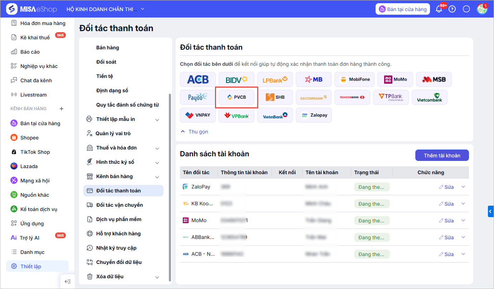The height and width of the screenshot is (289, 494).
Task: Edit the MoMo account with Sửa
Action: tap(446, 221)
